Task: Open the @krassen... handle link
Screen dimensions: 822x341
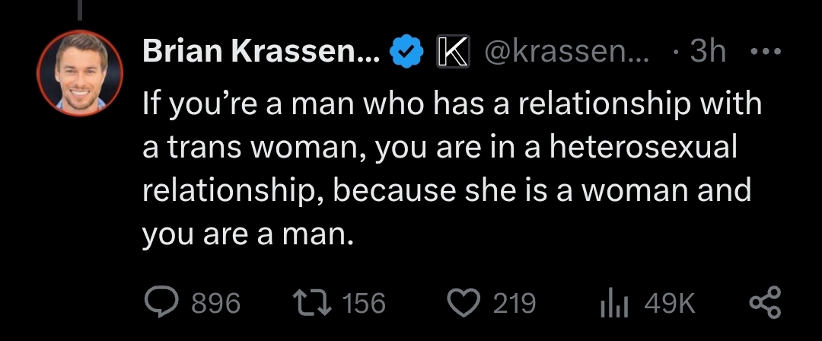Action: point(567,52)
